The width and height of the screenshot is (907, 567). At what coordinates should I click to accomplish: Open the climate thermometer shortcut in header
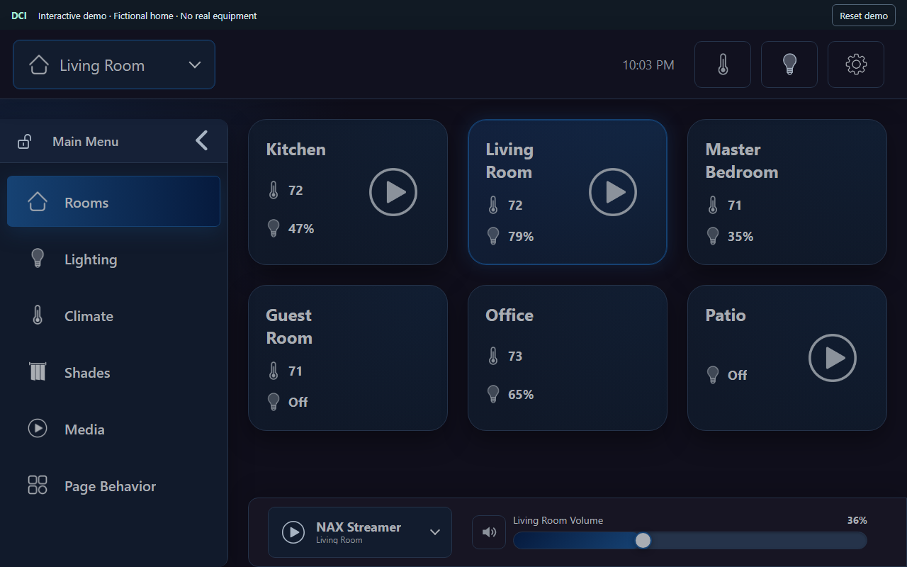point(723,64)
